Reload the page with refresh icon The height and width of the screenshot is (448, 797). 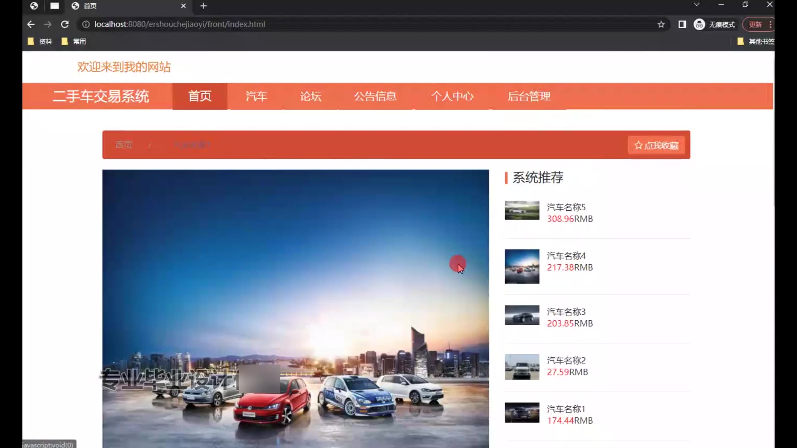pos(65,24)
